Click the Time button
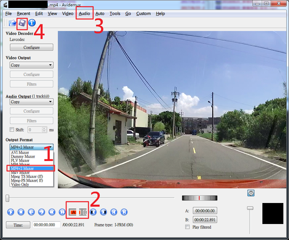The width and height of the screenshot is (289, 240). [18, 225]
